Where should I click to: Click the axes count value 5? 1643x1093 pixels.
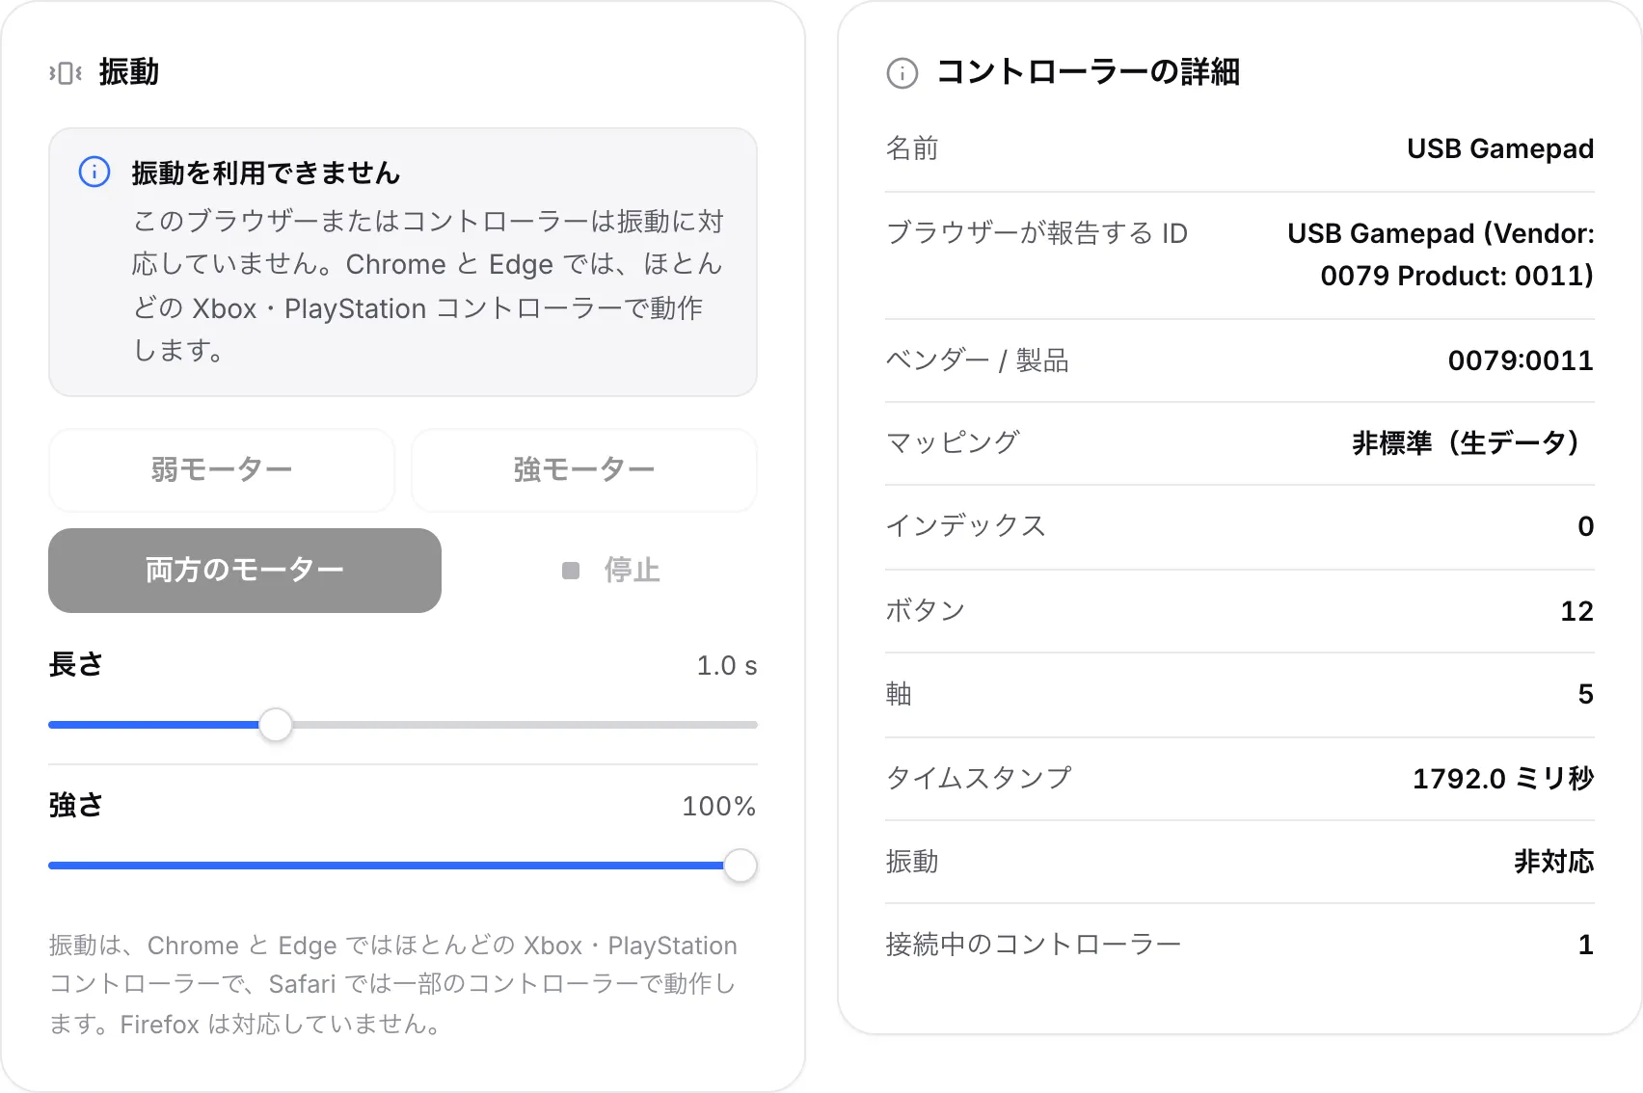(1586, 694)
